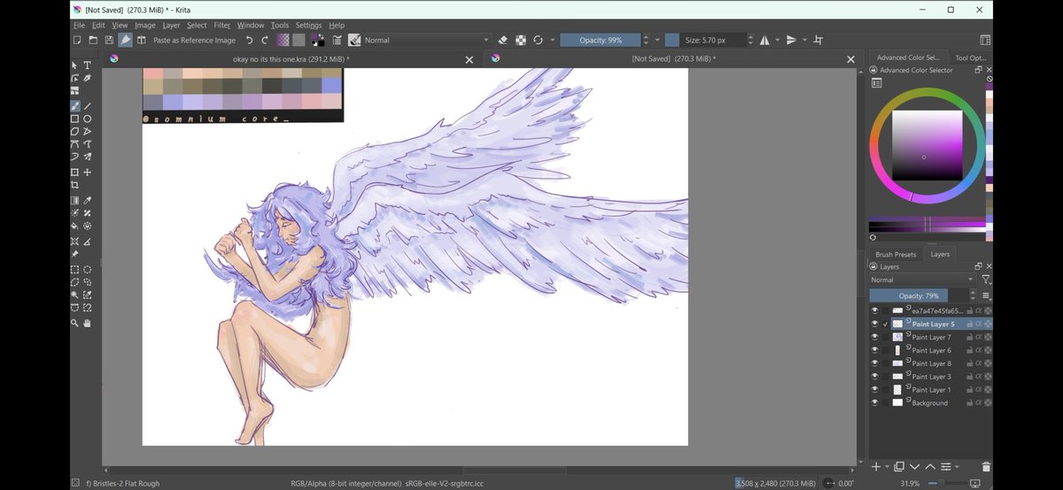
Task: Move the layer up with chevron
Action: tap(930, 466)
